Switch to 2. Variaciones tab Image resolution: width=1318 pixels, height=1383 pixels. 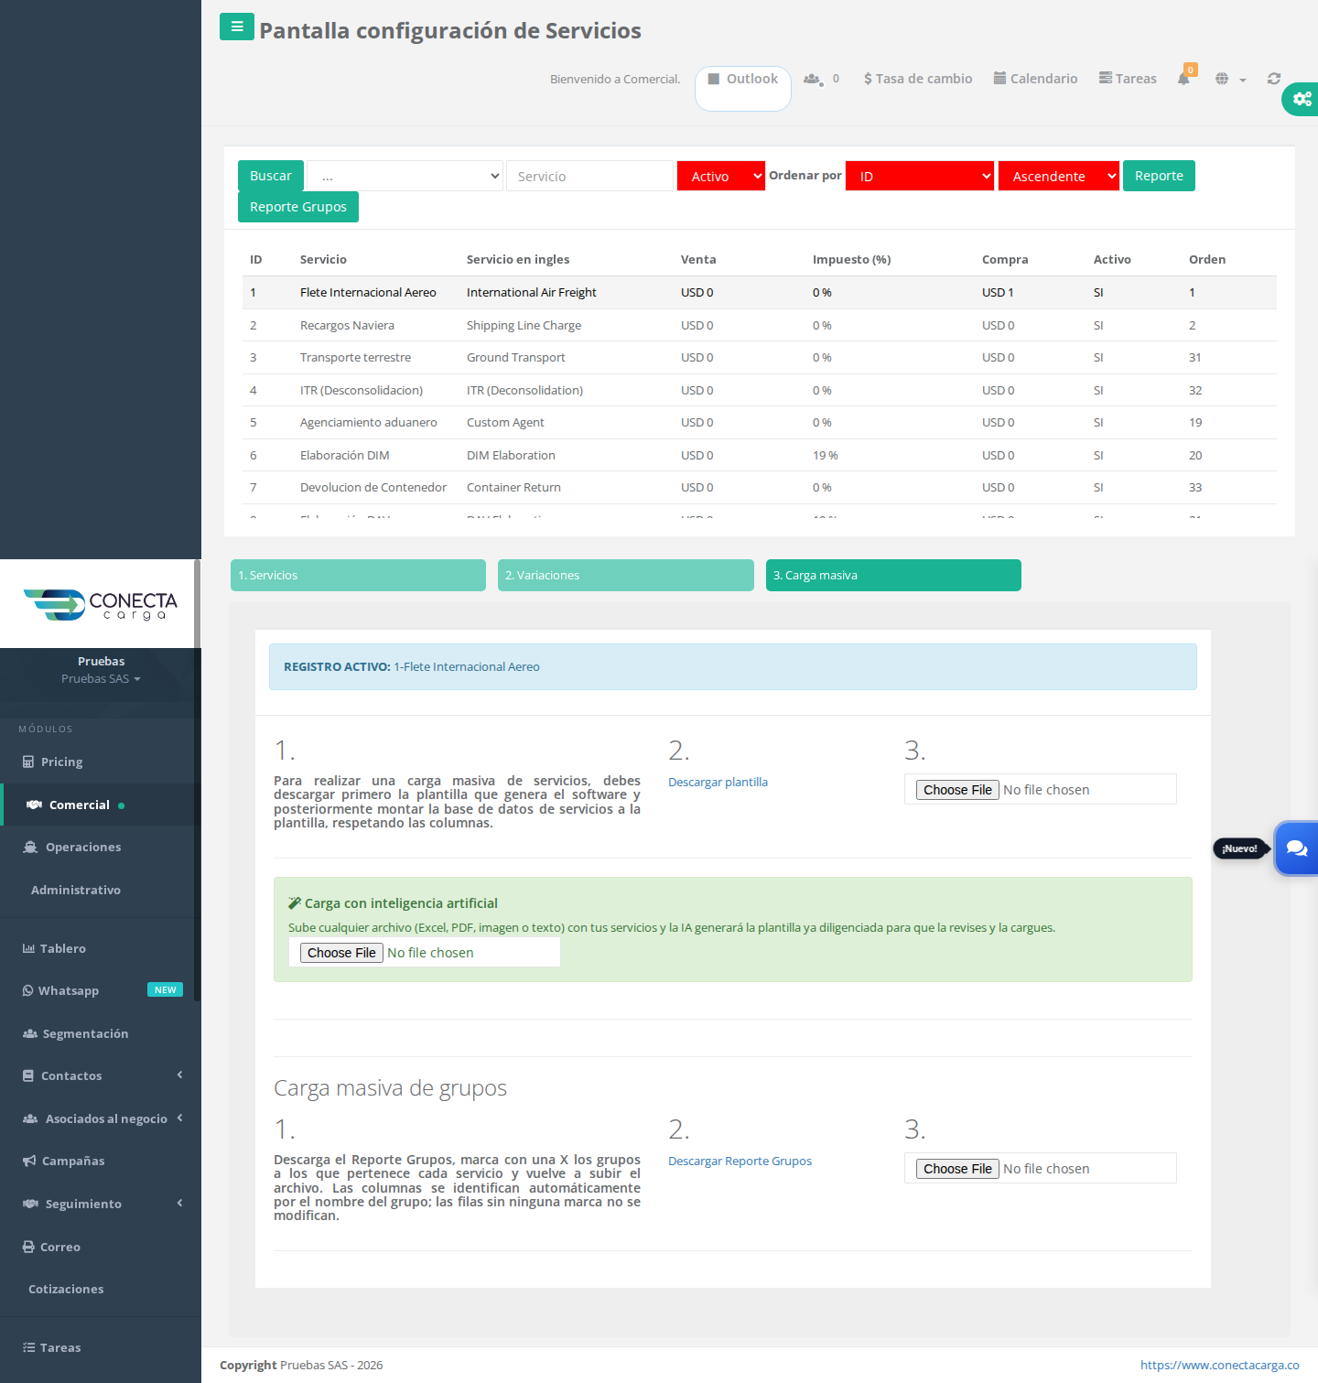[x=626, y=575]
